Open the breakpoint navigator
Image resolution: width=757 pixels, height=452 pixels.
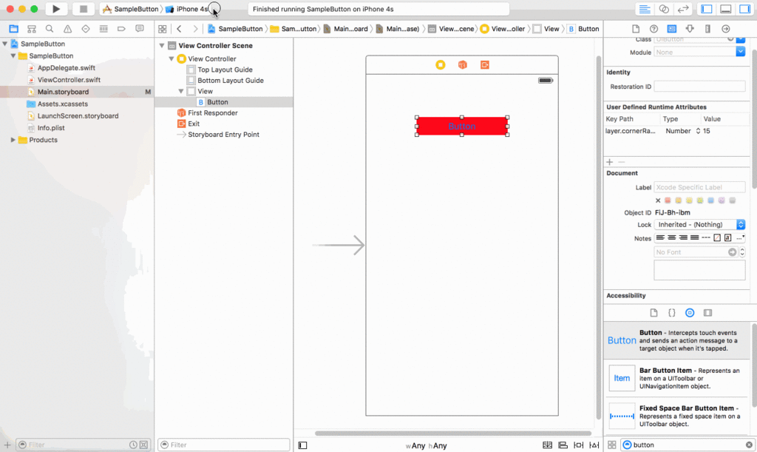click(121, 29)
